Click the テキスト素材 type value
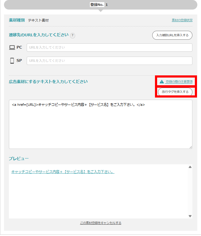The height and width of the screenshot is (236, 201). [x=38, y=20]
